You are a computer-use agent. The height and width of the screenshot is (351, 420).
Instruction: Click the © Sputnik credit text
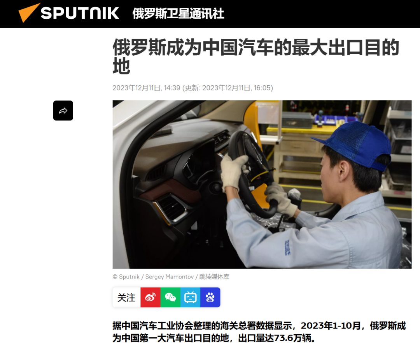click(126, 277)
